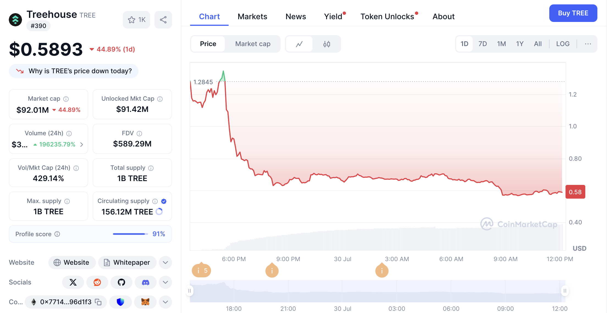The width and height of the screenshot is (607, 313).
Task: Grab the right range selector handle
Action: tap(565, 291)
